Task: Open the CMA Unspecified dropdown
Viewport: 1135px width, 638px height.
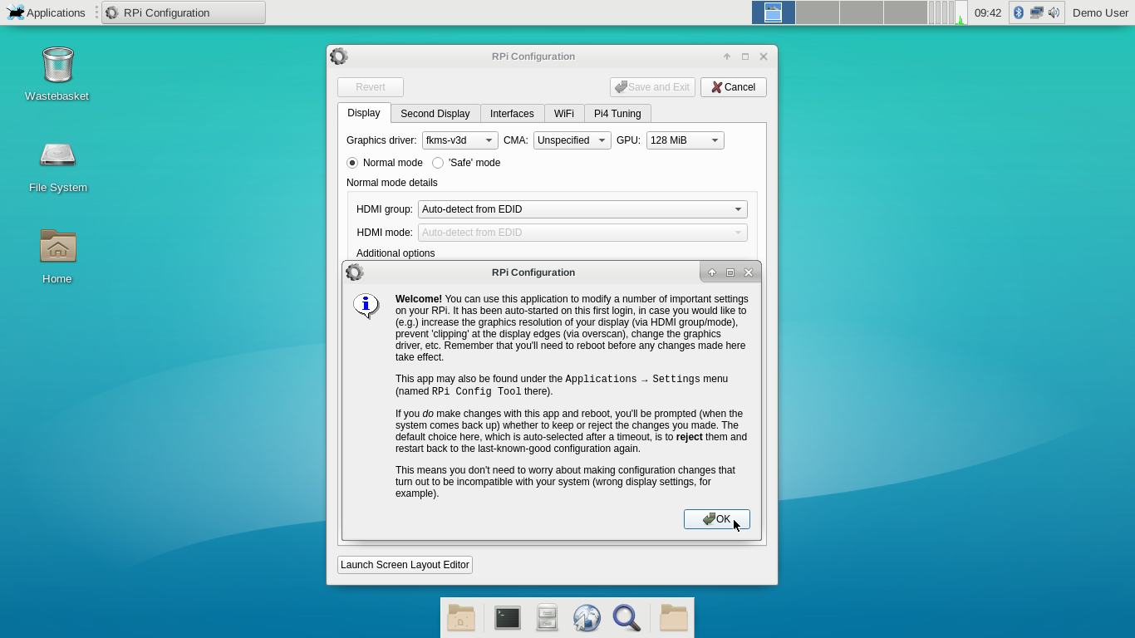Action: [572, 140]
